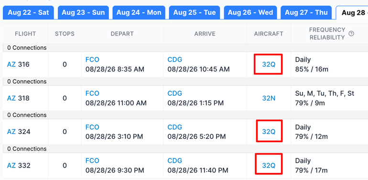368x180 pixels.
Task: Open the FCO departure link for the 8:35 AM flight
Action: click(x=92, y=60)
